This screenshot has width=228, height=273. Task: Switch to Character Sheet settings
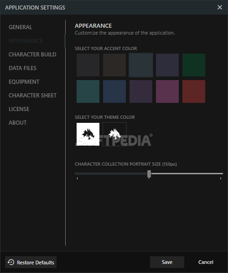click(33, 96)
